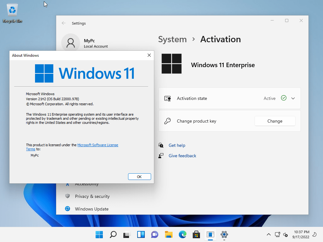
Task: Minimize the Settings window
Action: 272,20
